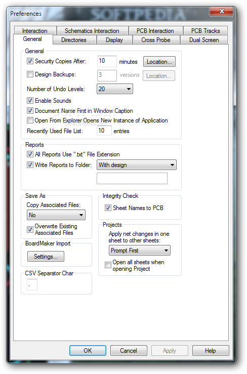Viewport: 247px width, 374px height.
Task: Select the Dual Screen tab
Action: click(204, 40)
